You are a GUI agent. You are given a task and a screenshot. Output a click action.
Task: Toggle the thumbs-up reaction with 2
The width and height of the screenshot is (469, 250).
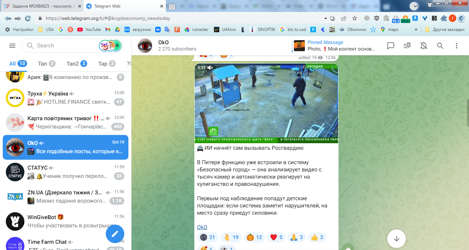tap(317, 237)
